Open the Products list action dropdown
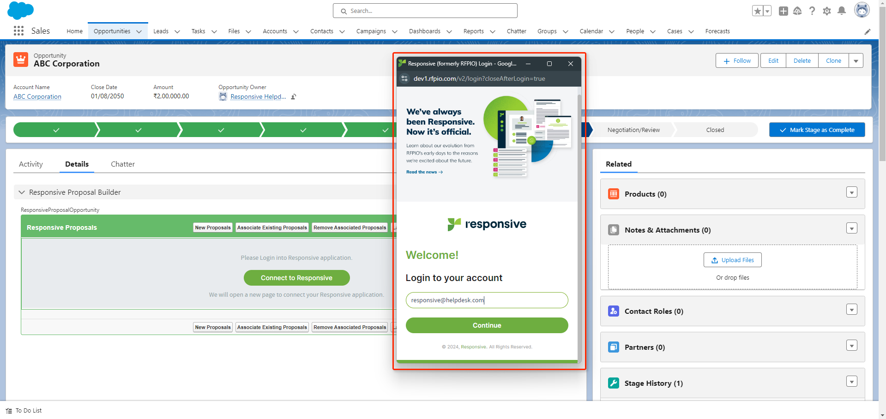The height and width of the screenshot is (419, 886). click(852, 192)
